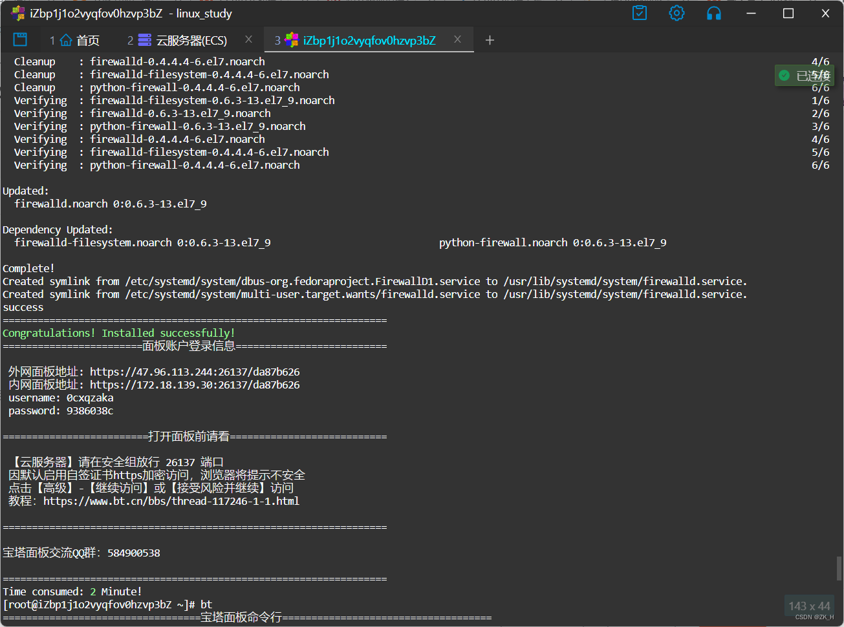The image size is (844, 627).
Task: Click the QQ group number 584900538
Action: click(134, 553)
